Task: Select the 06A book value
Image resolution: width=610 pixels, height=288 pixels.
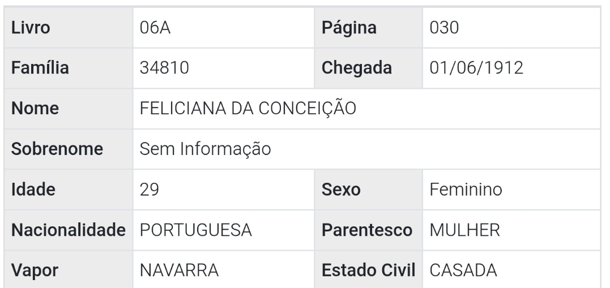Action: (x=156, y=28)
